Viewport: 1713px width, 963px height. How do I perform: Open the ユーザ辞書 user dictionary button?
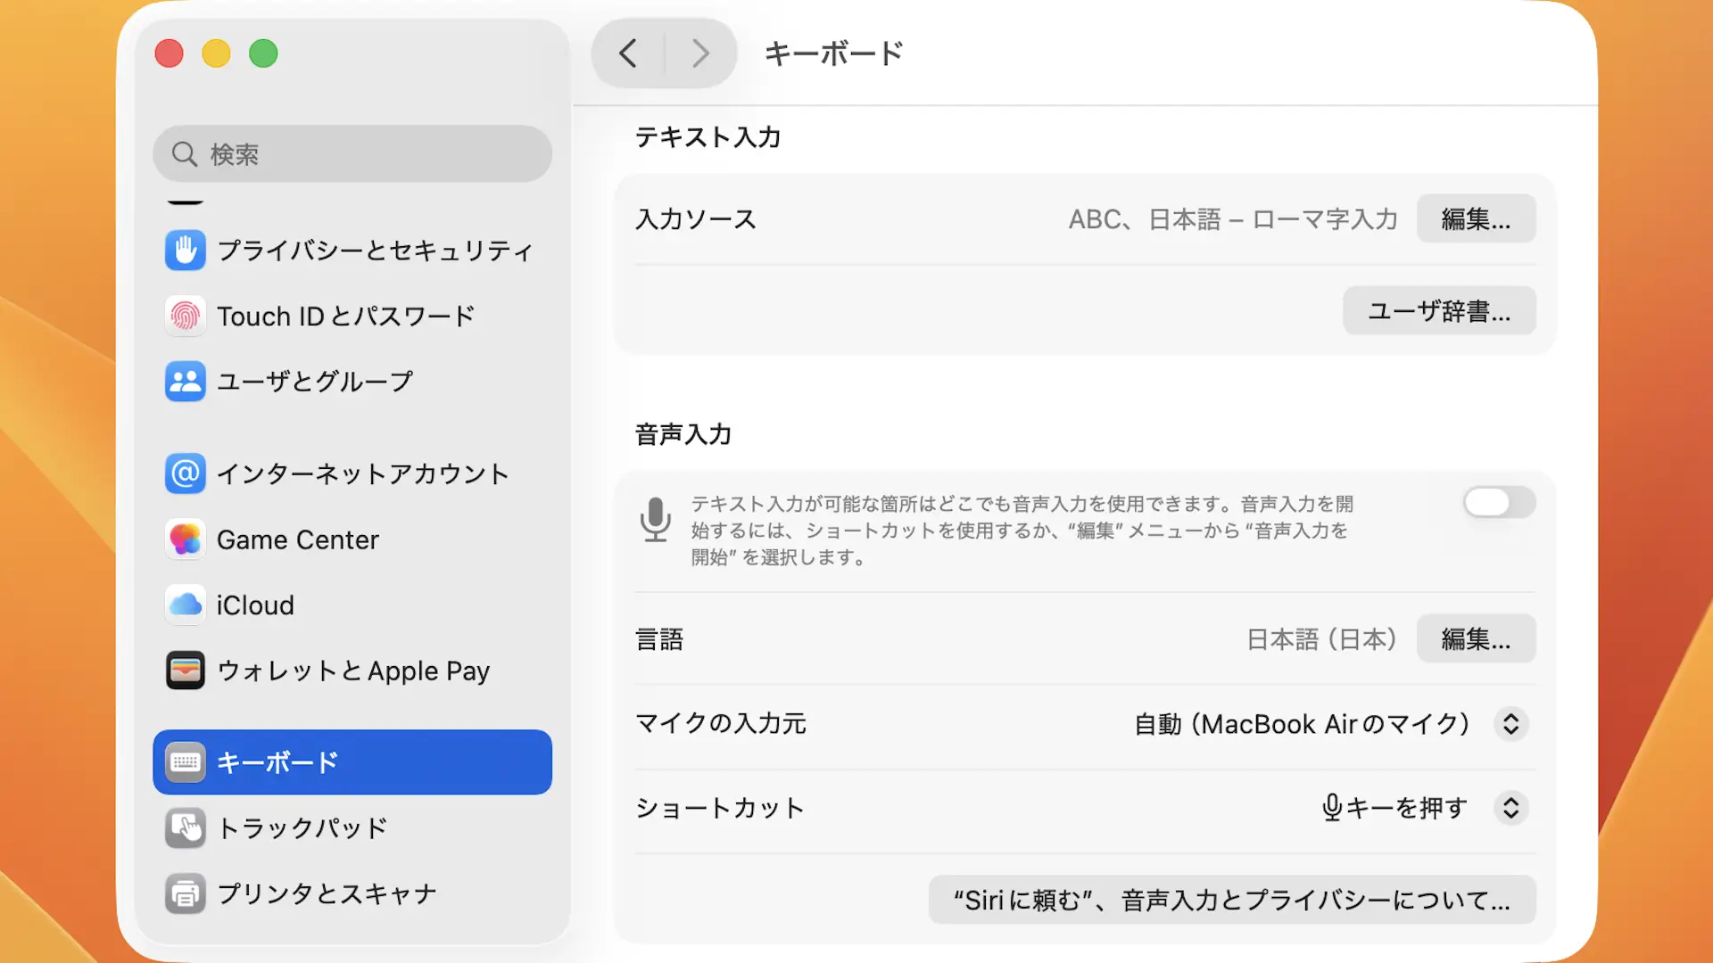tap(1439, 311)
